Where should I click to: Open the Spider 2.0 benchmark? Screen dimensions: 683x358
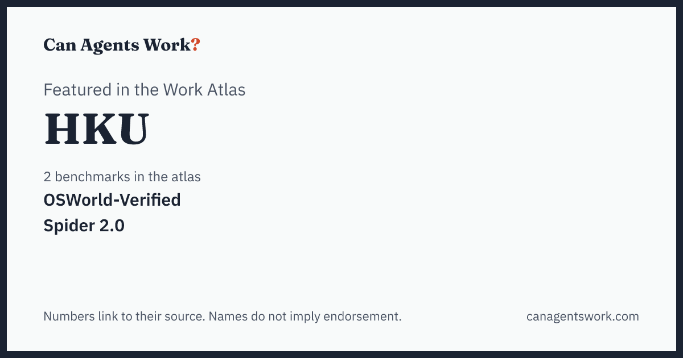point(84,226)
